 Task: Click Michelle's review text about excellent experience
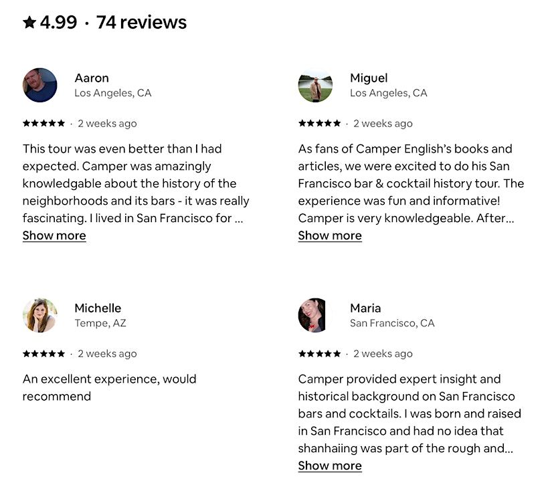pyautogui.click(x=109, y=387)
